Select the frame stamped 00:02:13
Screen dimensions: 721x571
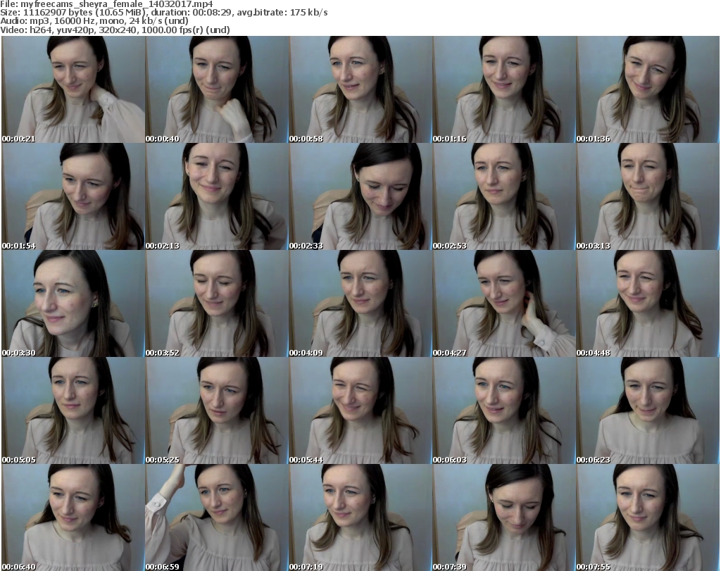(x=217, y=196)
